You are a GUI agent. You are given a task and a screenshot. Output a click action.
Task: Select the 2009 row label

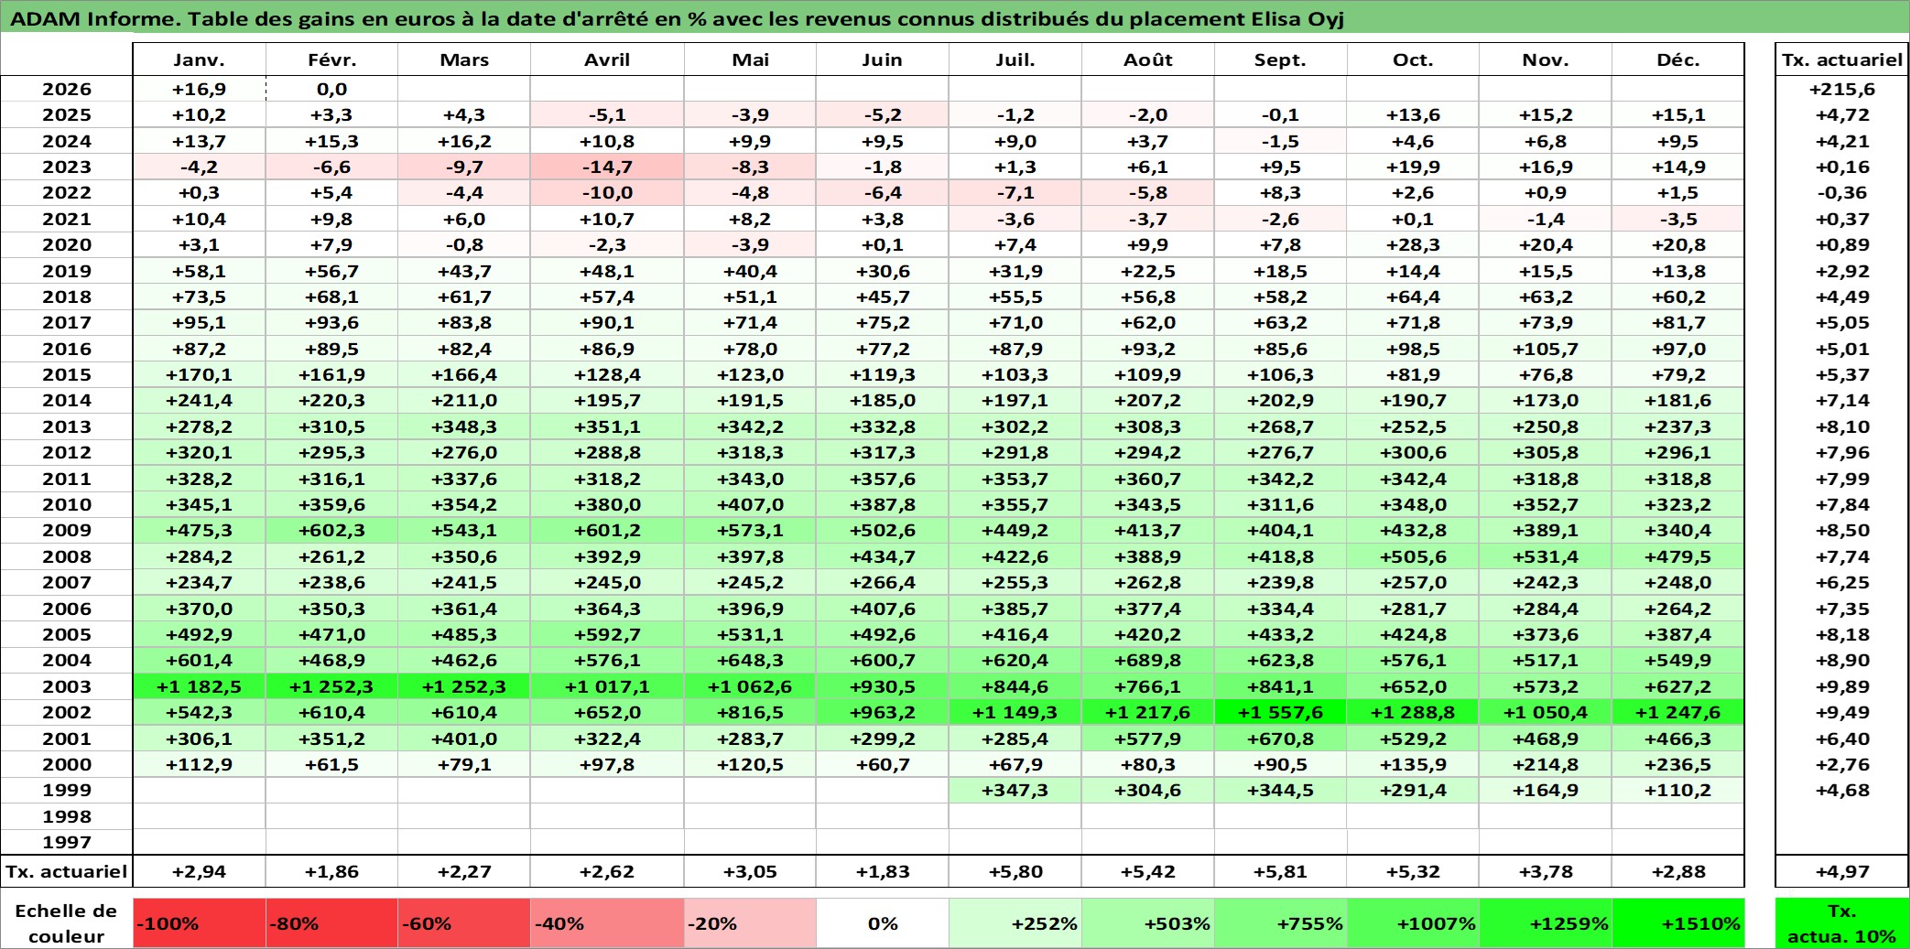[x=67, y=530]
